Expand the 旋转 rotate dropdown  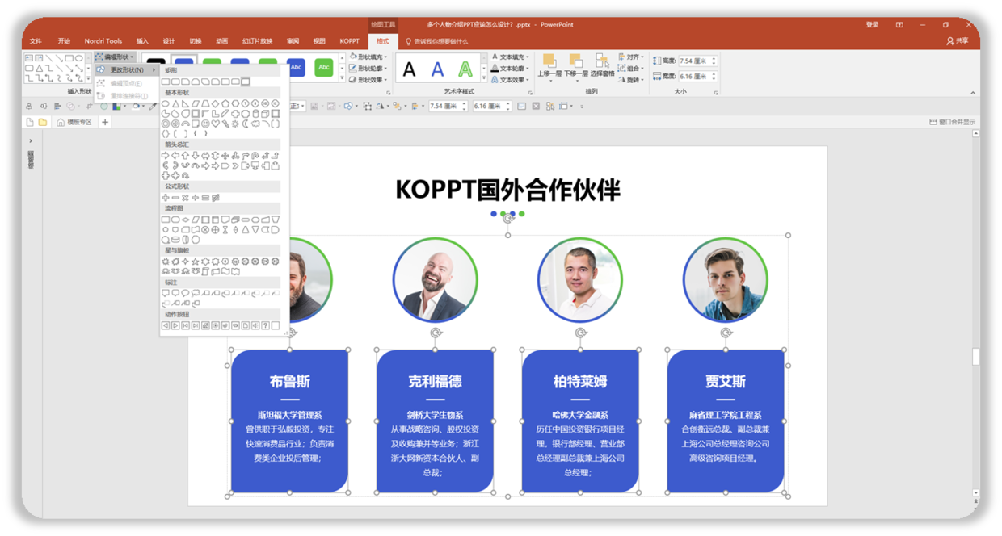point(631,79)
